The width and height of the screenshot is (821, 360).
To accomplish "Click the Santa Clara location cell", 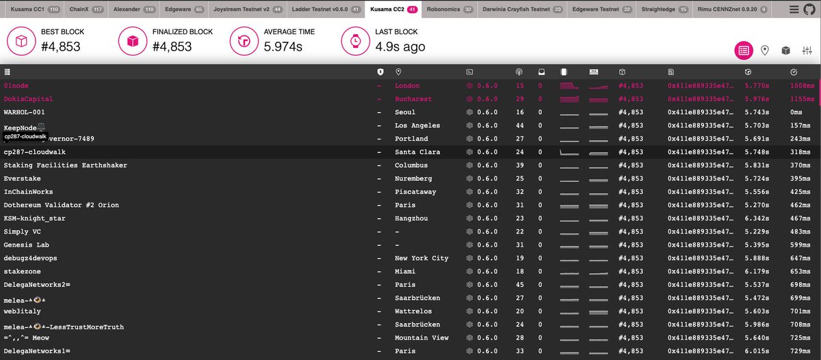I will coord(417,152).
